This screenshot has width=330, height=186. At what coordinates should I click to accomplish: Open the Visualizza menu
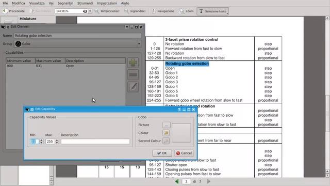click(x=37, y=3)
